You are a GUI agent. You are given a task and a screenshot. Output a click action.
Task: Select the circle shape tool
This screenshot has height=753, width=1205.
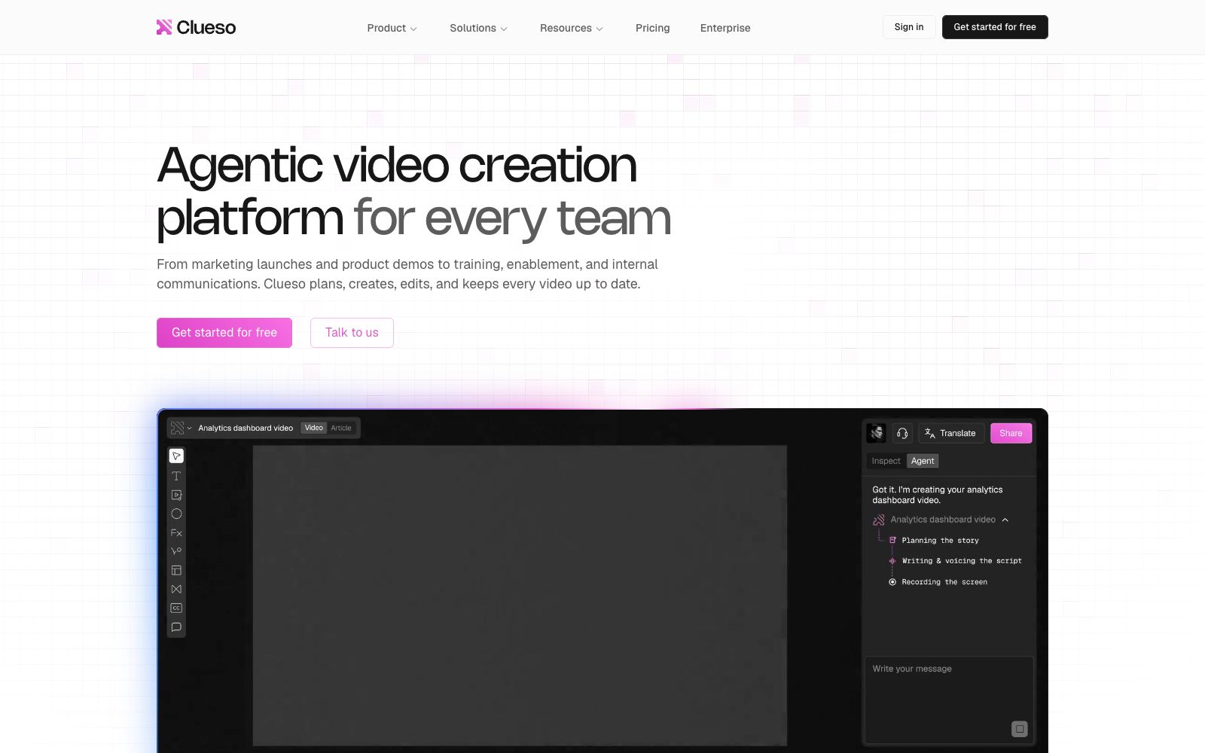point(176,514)
